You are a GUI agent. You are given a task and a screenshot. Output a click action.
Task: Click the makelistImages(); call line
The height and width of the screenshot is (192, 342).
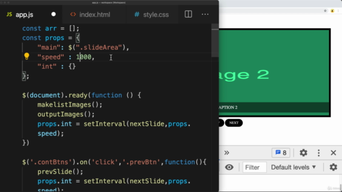coord(70,105)
